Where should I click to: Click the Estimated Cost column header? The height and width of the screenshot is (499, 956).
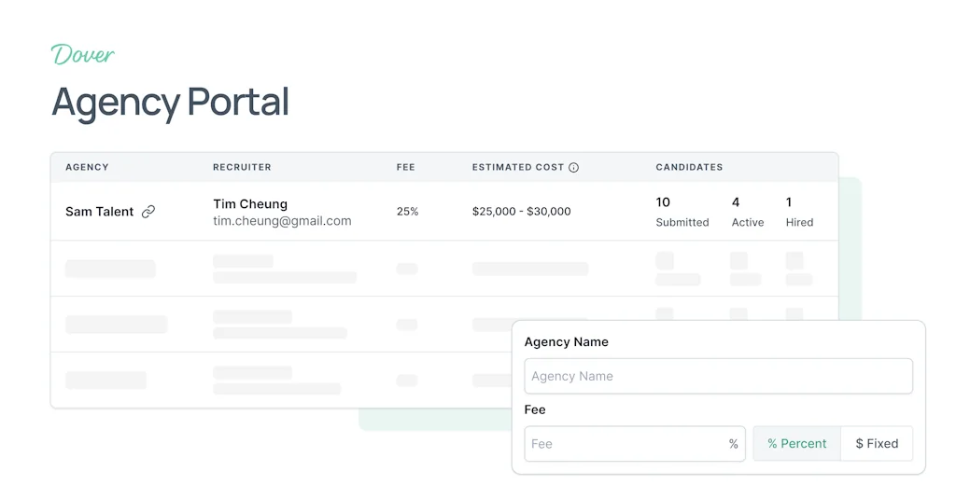click(518, 167)
